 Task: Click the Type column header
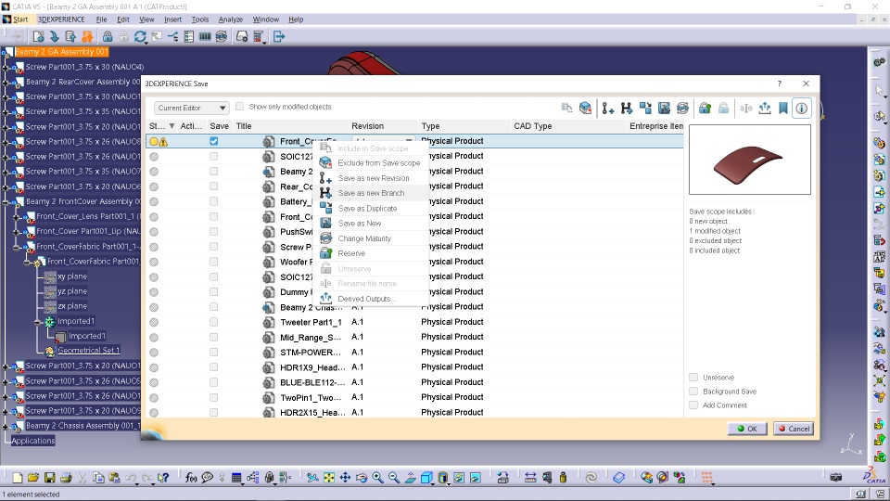tap(464, 126)
